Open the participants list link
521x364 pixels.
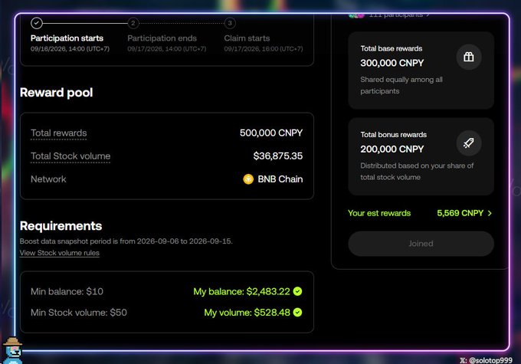click(x=398, y=15)
